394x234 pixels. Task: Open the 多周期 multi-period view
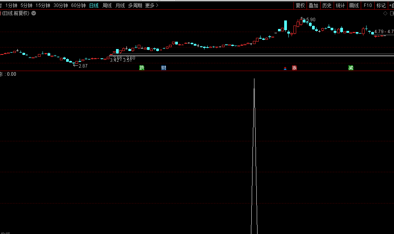click(x=135, y=5)
